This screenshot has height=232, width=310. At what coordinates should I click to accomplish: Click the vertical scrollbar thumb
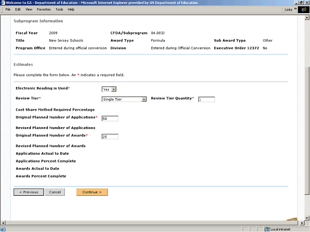pyautogui.click(x=307, y=131)
